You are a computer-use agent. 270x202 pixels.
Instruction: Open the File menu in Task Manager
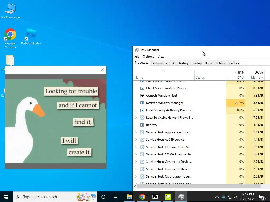coord(137,57)
